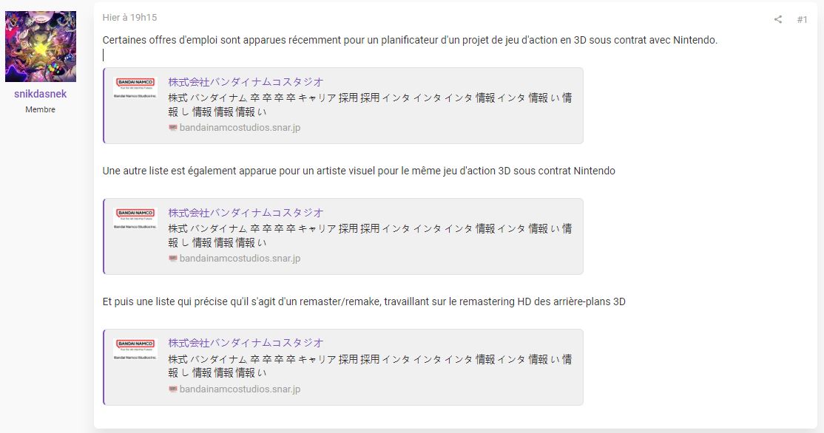
Task: Open the second Bandai Namco Studios link title
Action: click(246, 213)
